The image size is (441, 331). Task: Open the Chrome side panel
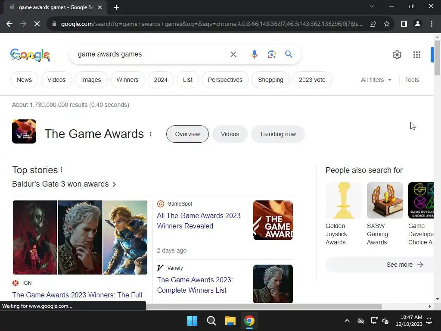point(404,24)
